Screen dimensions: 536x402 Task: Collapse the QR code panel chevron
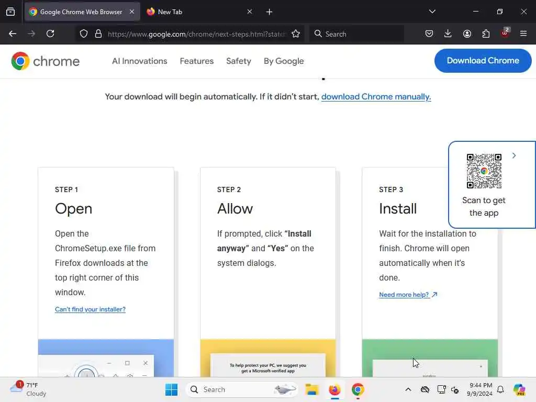(514, 155)
